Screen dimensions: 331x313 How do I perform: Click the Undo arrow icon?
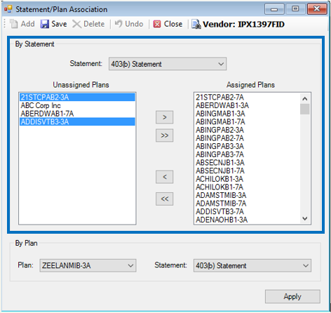point(119,24)
